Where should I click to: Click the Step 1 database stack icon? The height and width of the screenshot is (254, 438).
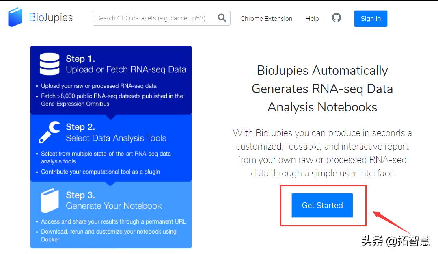coord(49,64)
